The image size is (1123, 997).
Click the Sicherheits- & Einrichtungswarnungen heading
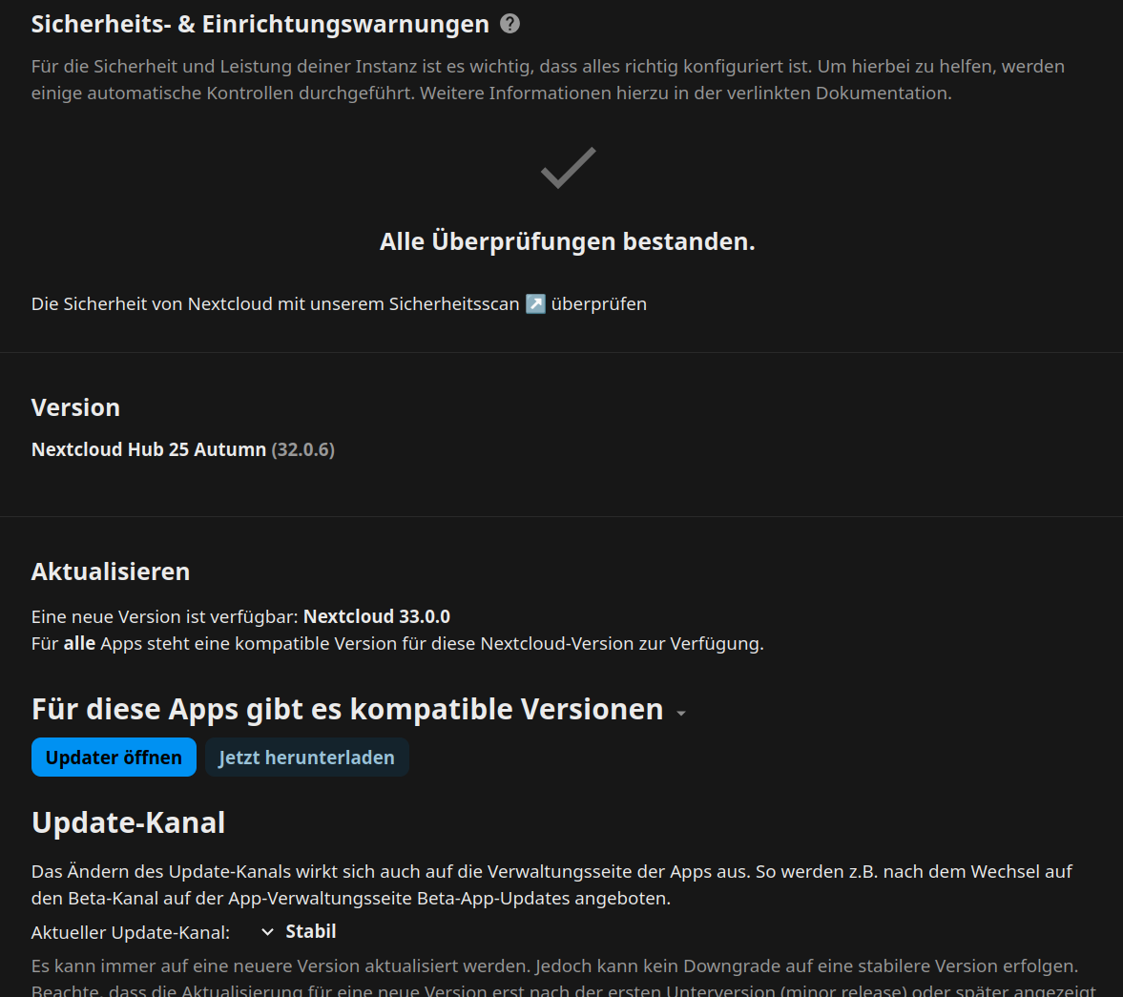[260, 24]
